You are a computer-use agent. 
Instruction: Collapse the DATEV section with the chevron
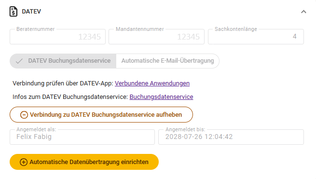[303, 12]
